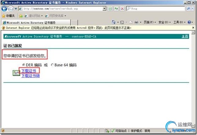Expand the Home button dropdown arrow
197x135 pixels.
118,22
